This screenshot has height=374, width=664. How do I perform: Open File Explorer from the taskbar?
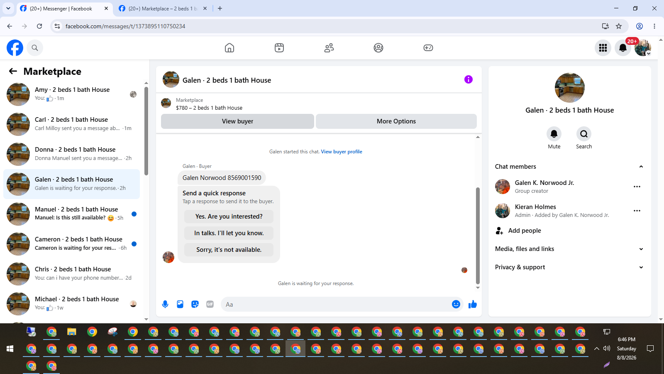72,332
